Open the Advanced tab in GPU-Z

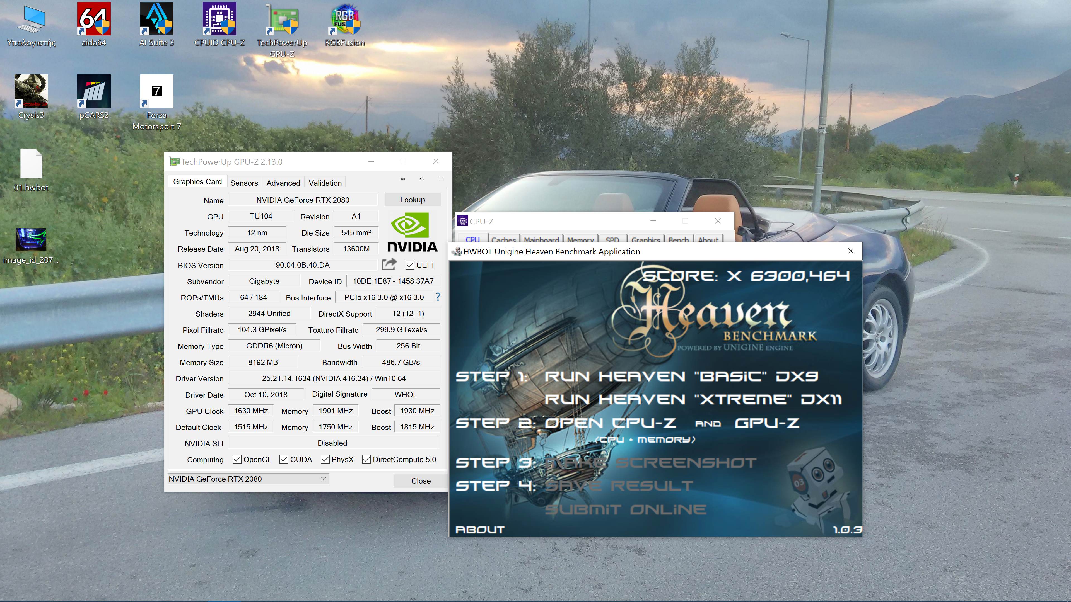pos(283,183)
